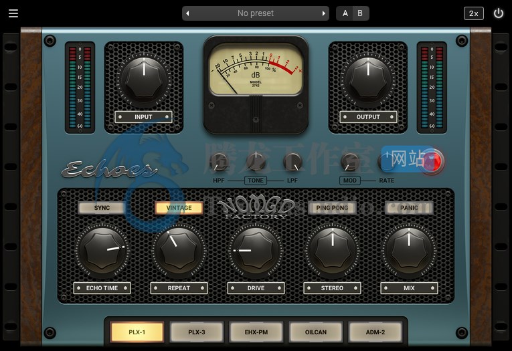The height and width of the screenshot is (351, 512).
Task: Go to previous preset with left arrow
Action: (x=187, y=13)
